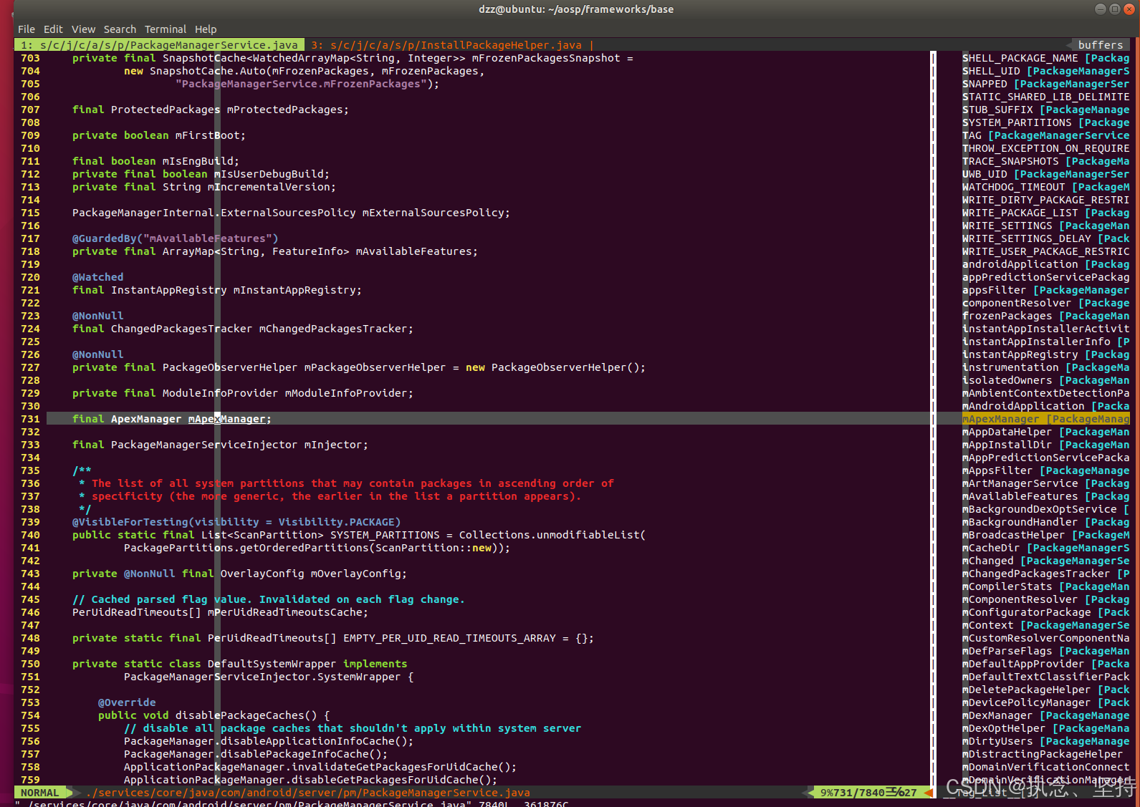Select mContext tag entry

tap(1045, 625)
